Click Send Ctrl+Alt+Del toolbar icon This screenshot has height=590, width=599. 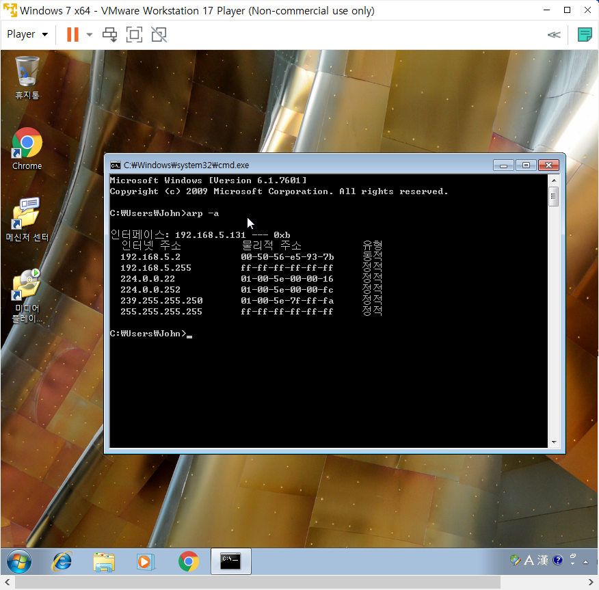(x=109, y=35)
